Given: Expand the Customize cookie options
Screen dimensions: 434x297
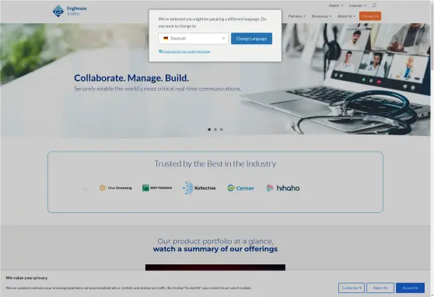Looking at the screenshot, I should 352,288.
